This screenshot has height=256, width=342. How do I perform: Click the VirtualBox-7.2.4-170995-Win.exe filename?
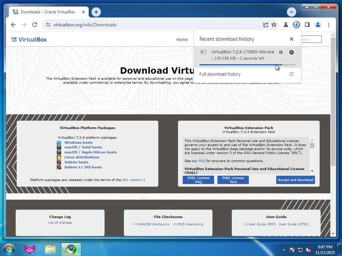(x=242, y=52)
